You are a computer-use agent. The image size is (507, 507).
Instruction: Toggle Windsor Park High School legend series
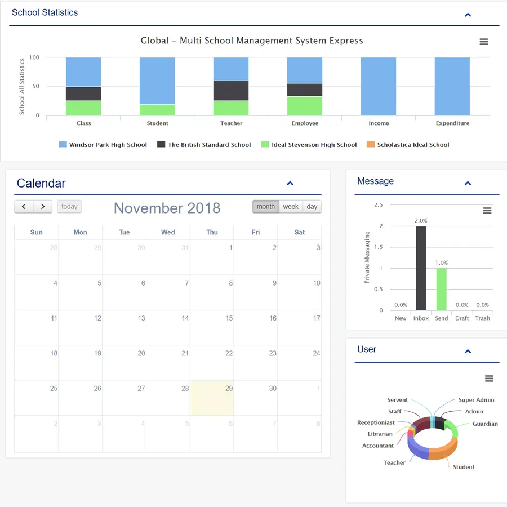pyautogui.click(x=103, y=145)
